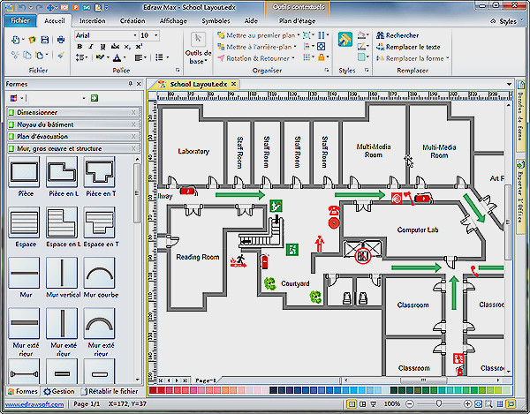Click the Save icon in Fichier group

[x=45, y=40]
